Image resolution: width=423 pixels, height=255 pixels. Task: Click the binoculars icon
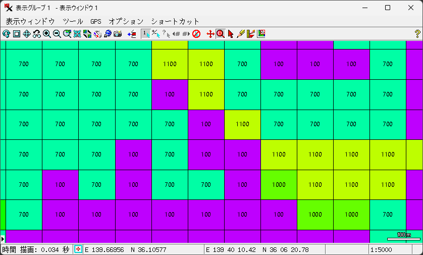tap(36, 34)
